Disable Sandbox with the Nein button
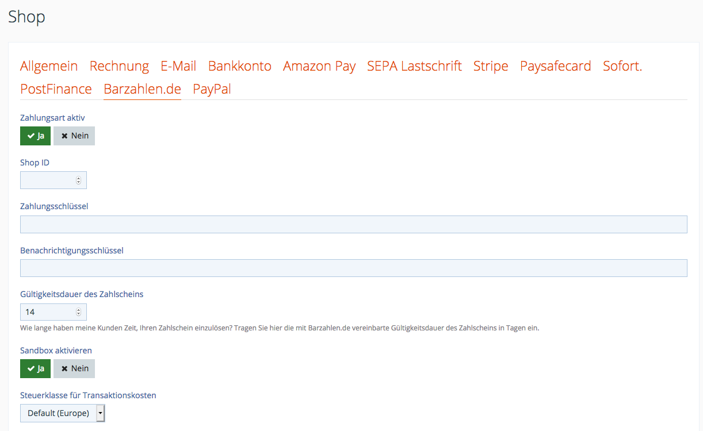703x431 pixels. pyautogui.click(x=74, y=368)
